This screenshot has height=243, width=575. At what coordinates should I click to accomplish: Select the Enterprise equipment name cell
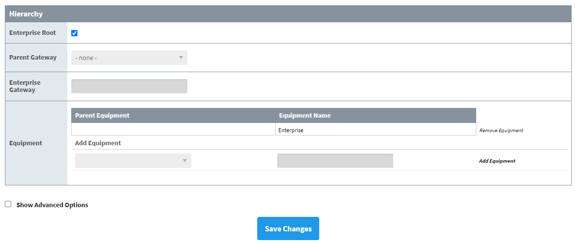[x=375, y=130]
